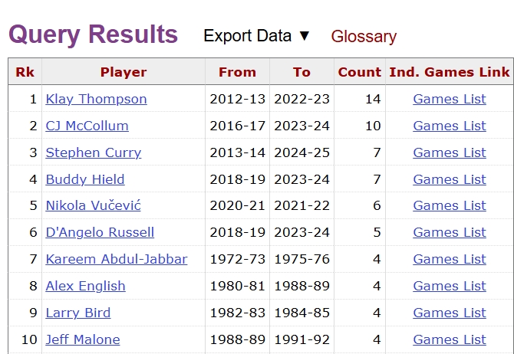Open CJ McCollum's player page
Screen dimensions: 514x354
pyautogui.click(x=87, y=126)
